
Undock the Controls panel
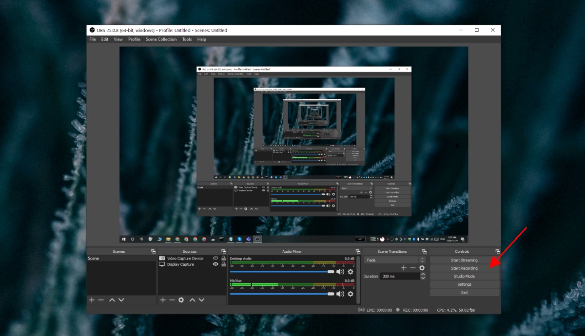tap(497, 251)
